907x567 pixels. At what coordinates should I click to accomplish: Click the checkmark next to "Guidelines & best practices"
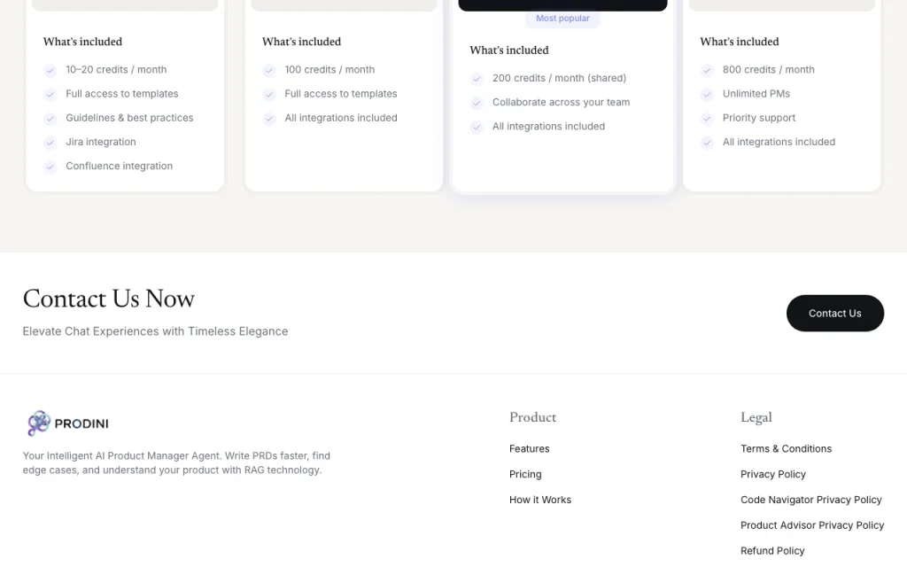(x=50, y=119)
